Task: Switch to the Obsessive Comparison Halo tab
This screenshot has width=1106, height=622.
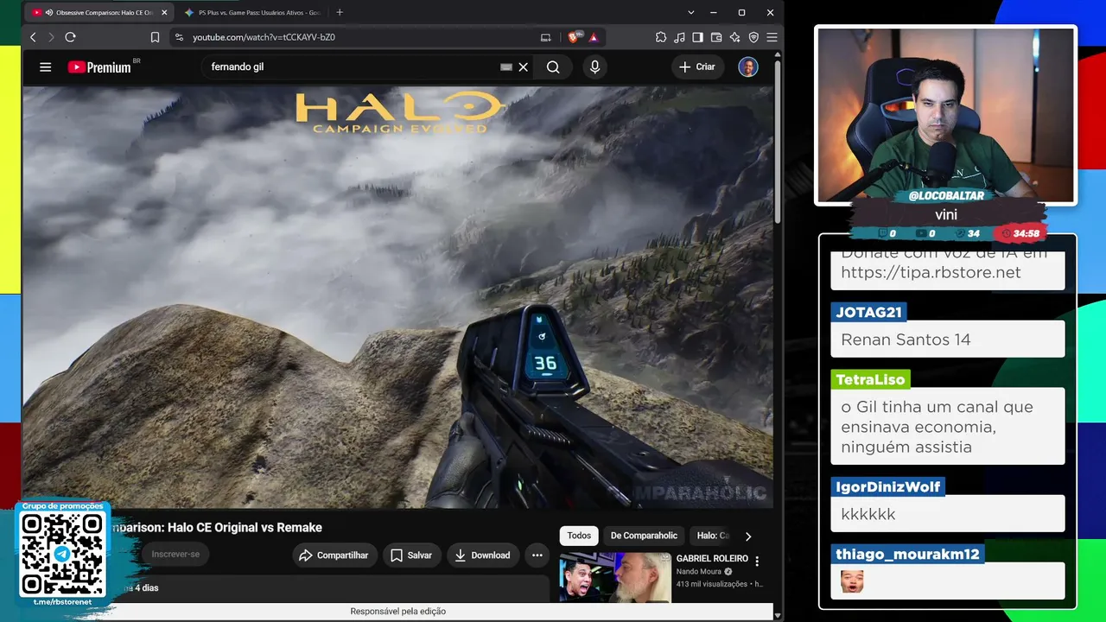Action: [98, 13]
